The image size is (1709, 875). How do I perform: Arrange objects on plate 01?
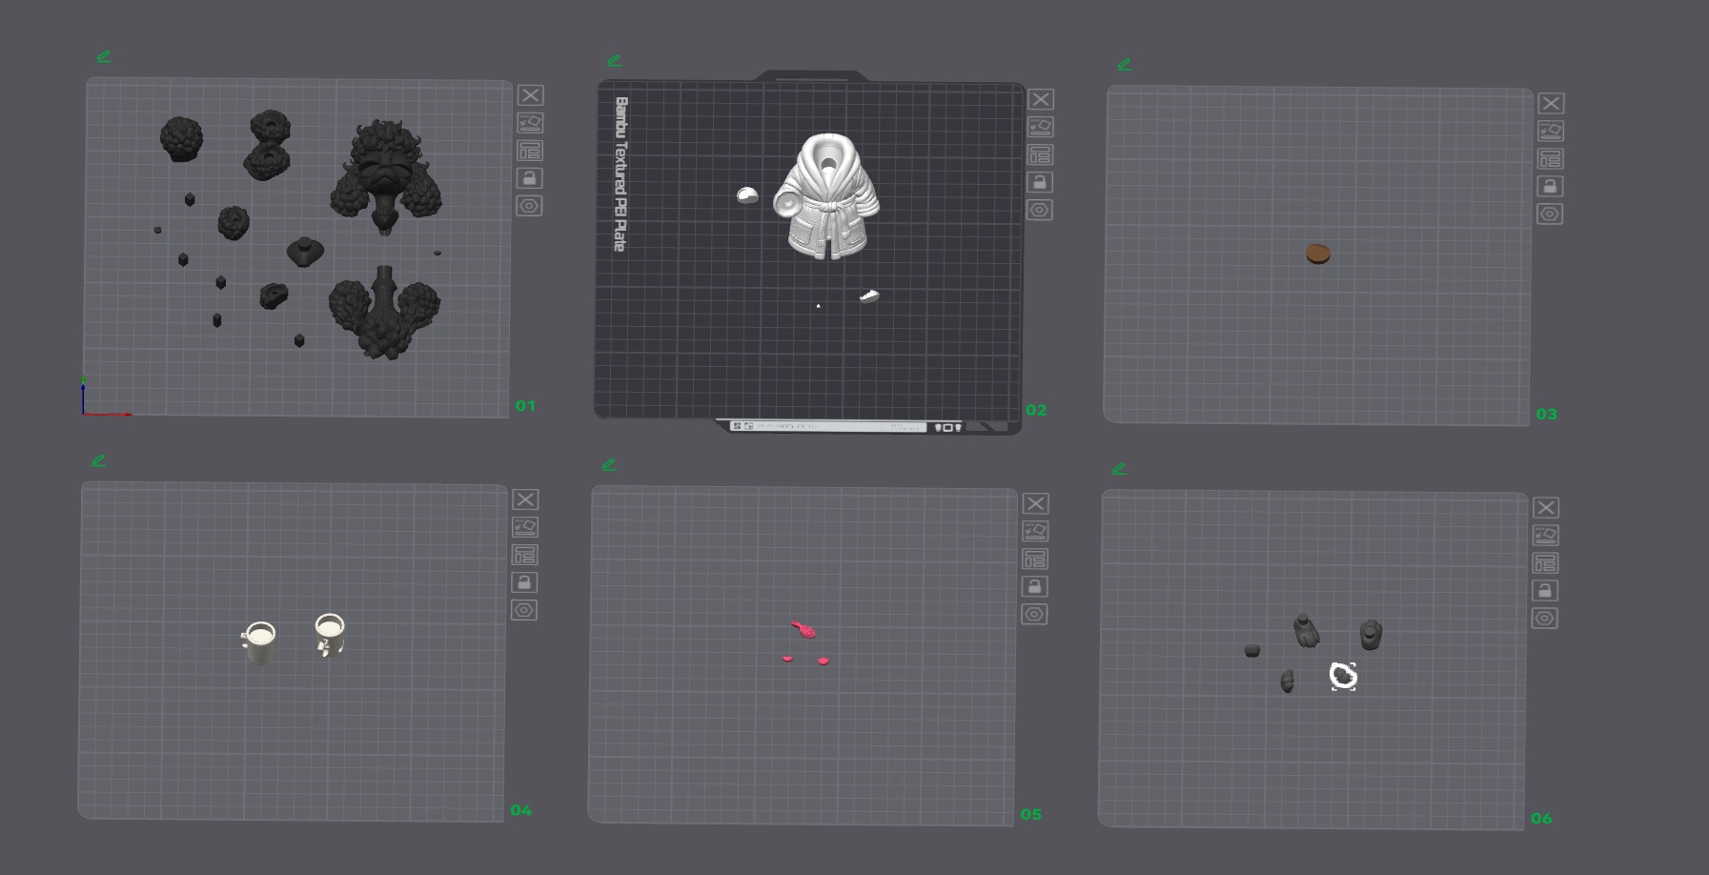530,151
